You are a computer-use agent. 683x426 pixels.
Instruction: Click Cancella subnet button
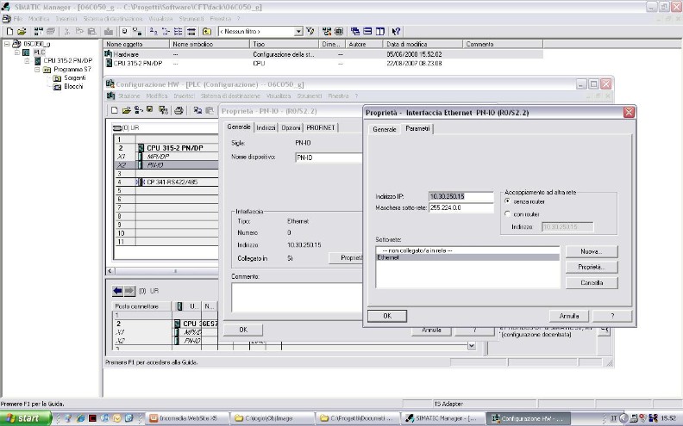pyautogui.click(x=592, y=282)
